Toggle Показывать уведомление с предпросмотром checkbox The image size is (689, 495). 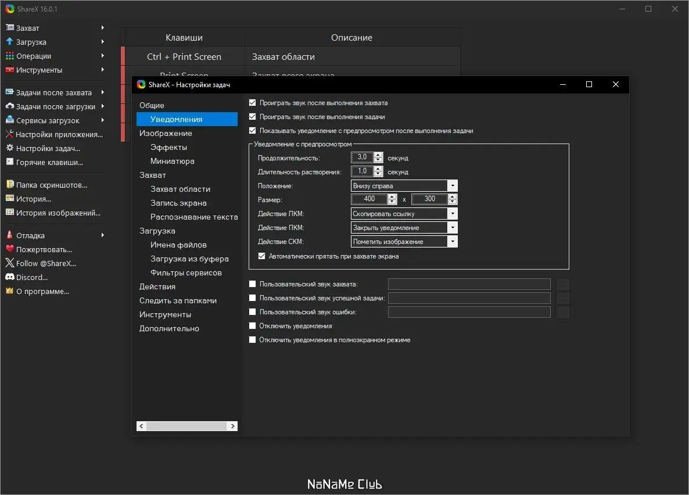coord(252,131)
